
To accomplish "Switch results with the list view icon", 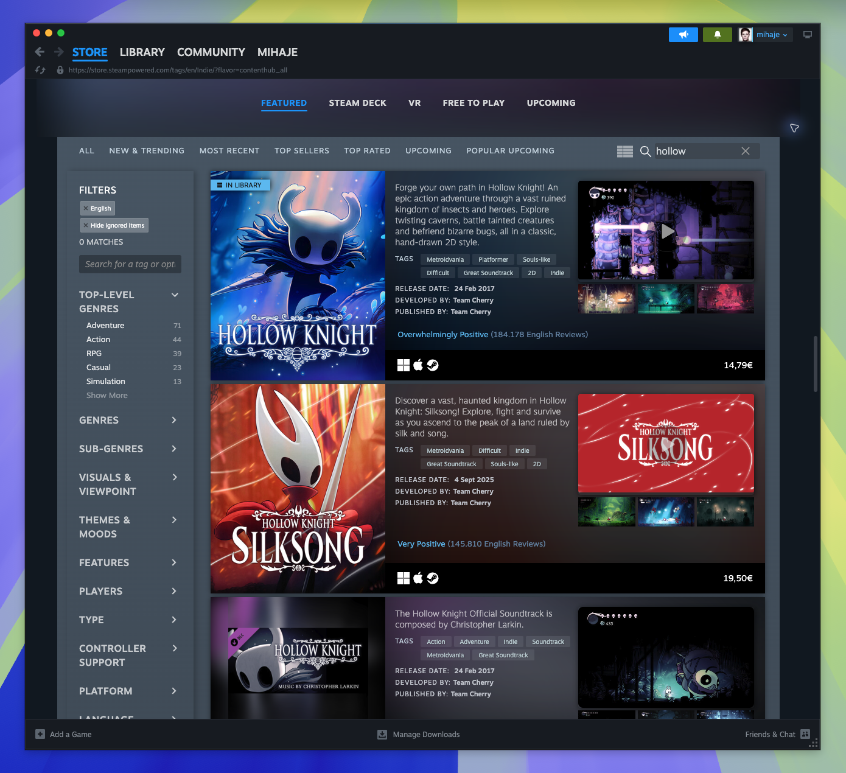I will tap(625, 152).
